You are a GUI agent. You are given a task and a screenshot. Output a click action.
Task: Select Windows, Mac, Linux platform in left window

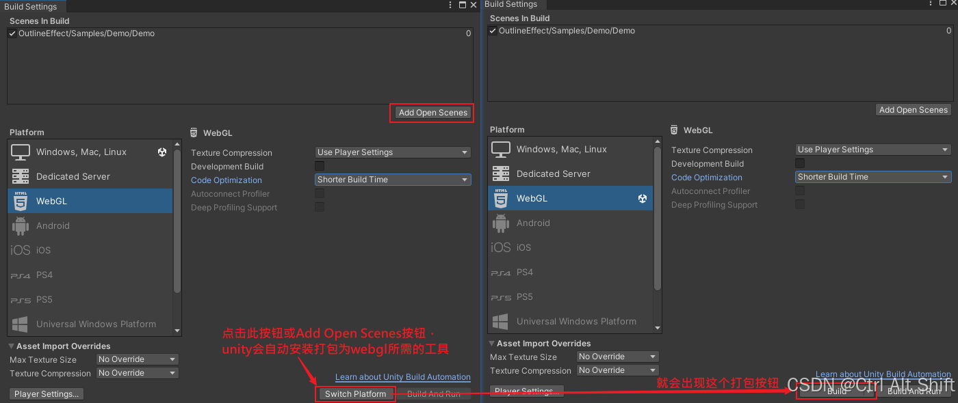click(x=90, y=152)
